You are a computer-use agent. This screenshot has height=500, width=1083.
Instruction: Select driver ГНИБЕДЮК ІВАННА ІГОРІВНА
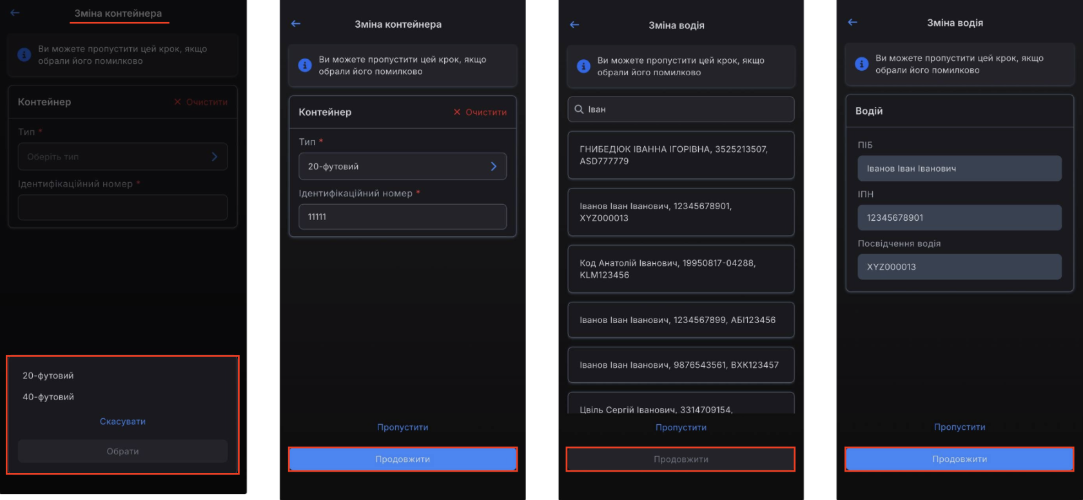681,155
